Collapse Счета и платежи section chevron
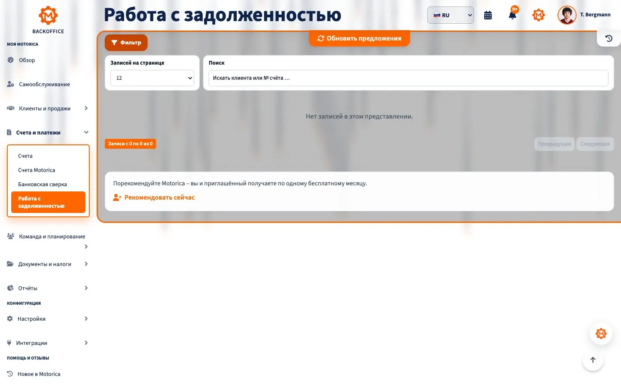Screen dimensions: 621x388 coord(86,132)
